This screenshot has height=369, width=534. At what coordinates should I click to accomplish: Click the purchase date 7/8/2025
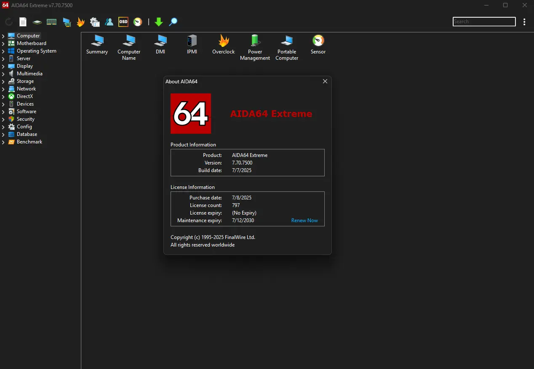click(242, 198)
